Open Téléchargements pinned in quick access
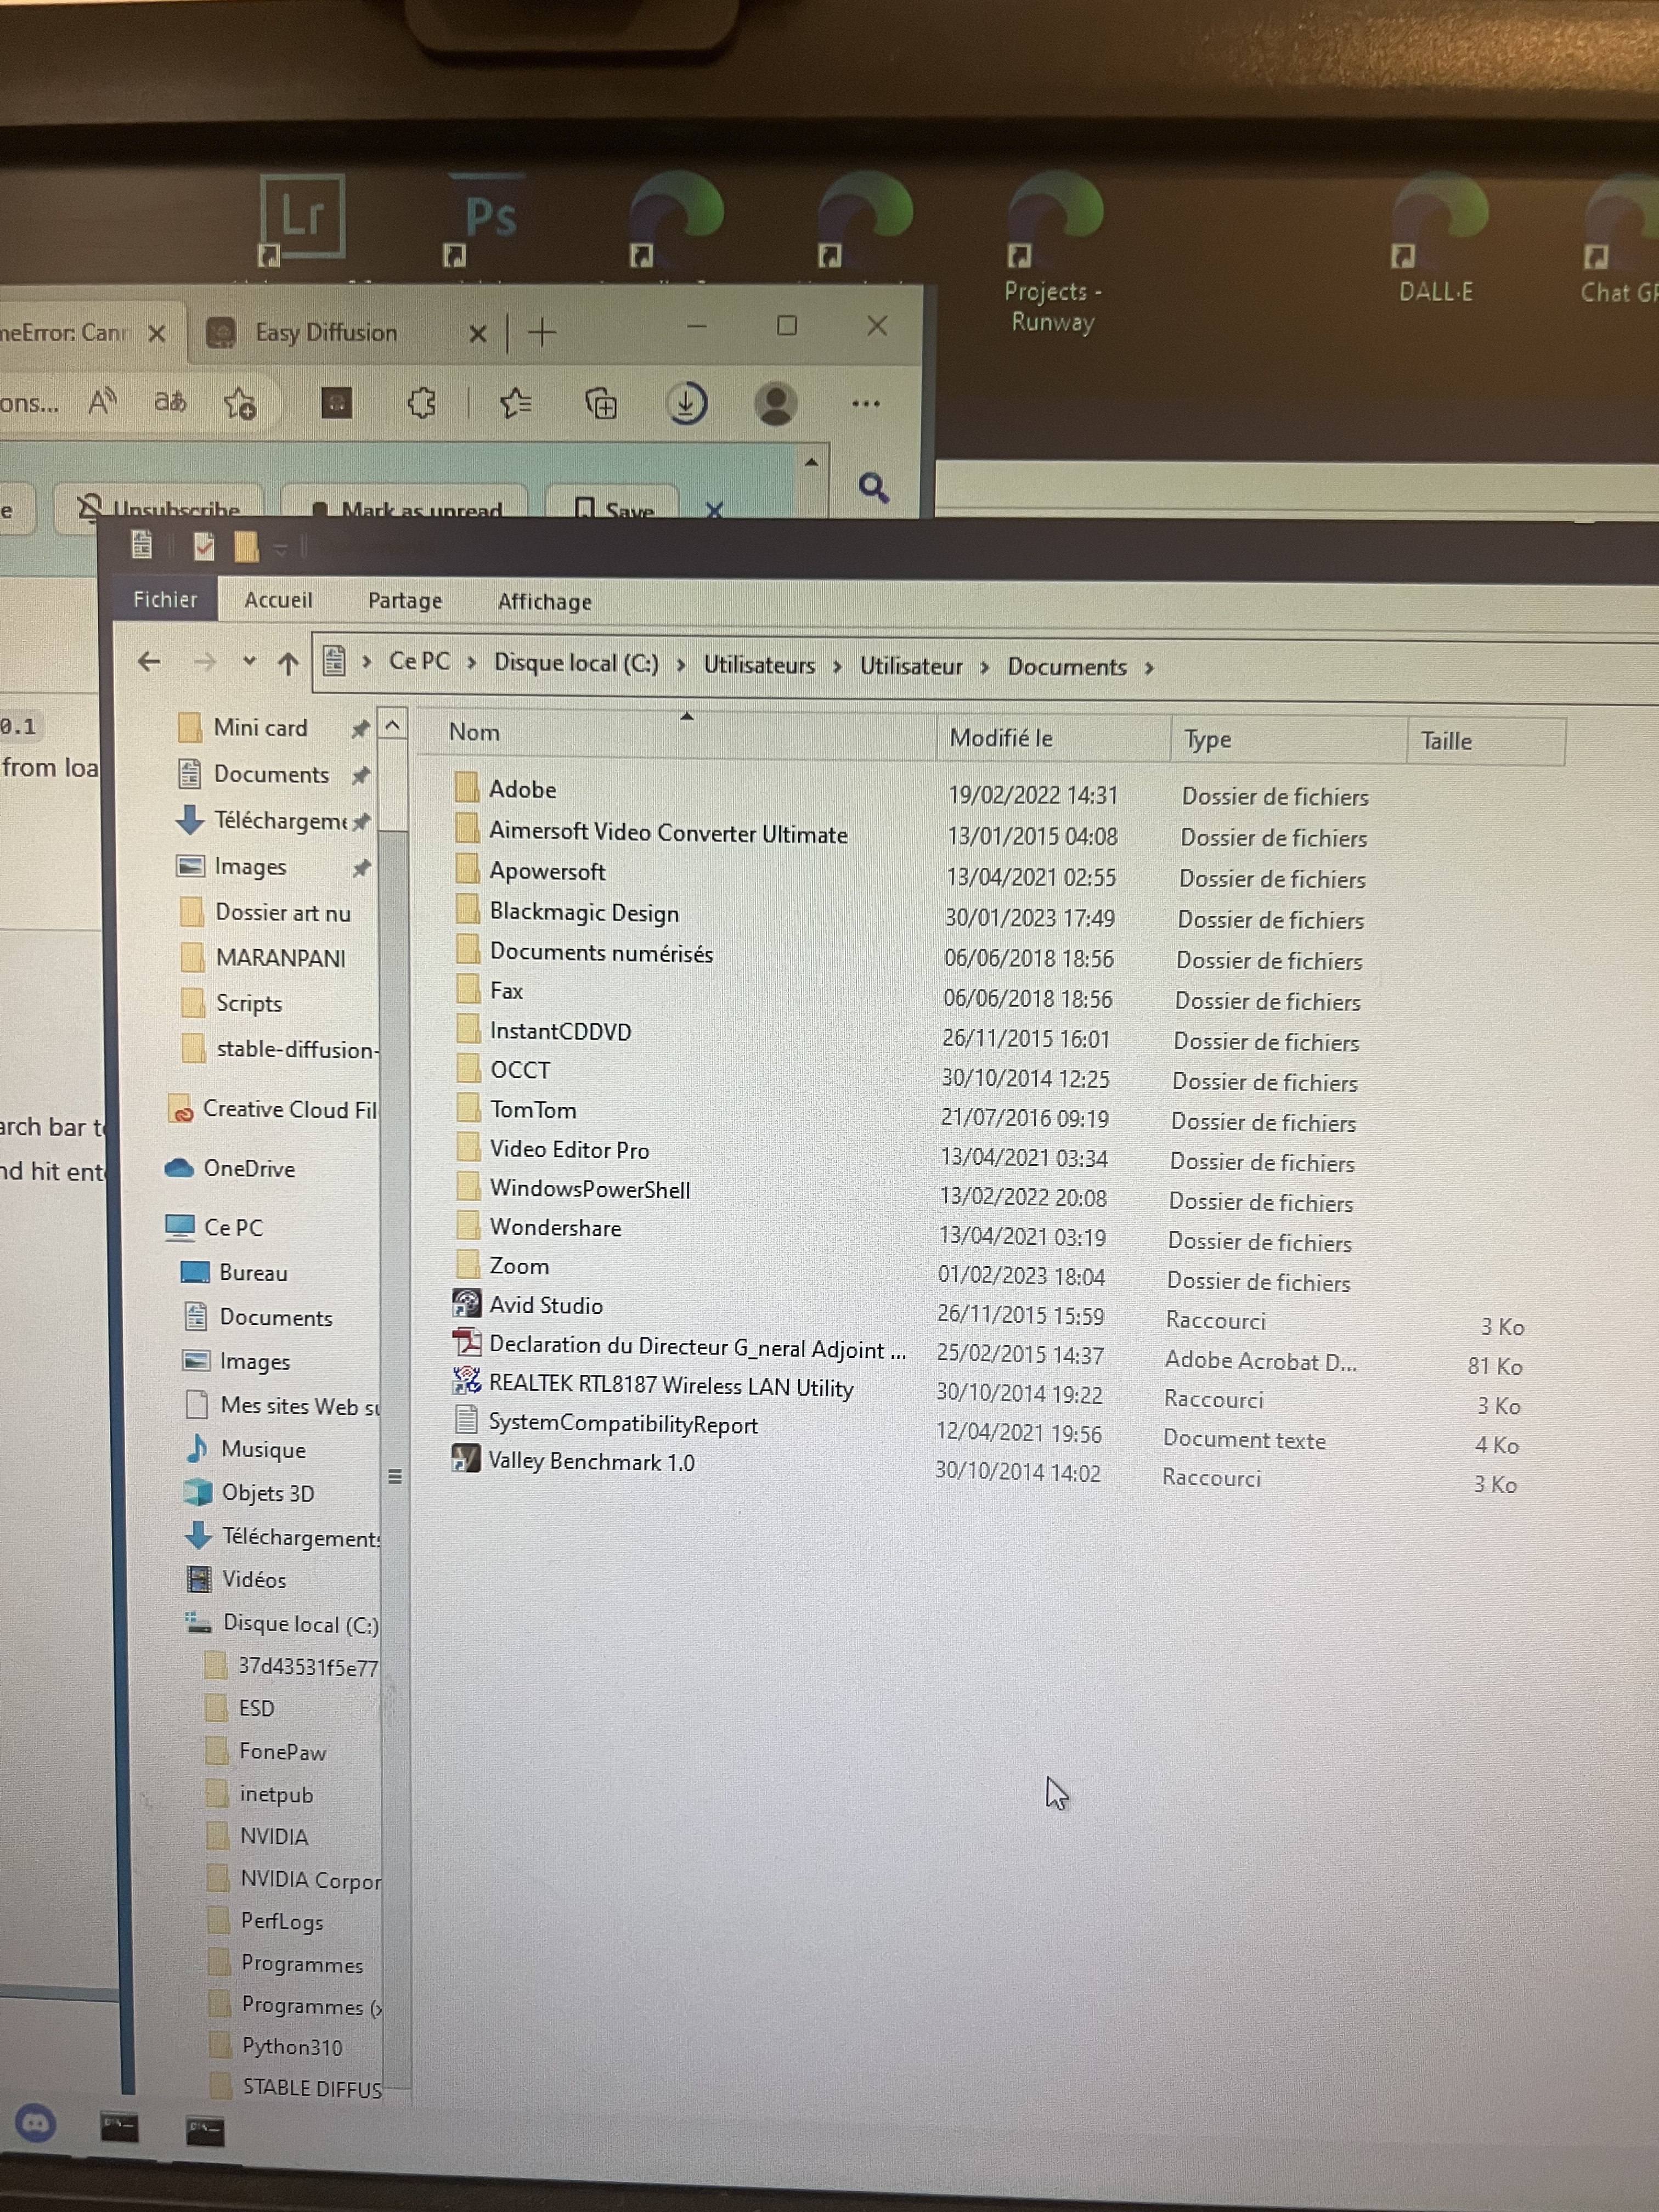The width and height of the screenshot is (1659, 2212). pos(280,821)
